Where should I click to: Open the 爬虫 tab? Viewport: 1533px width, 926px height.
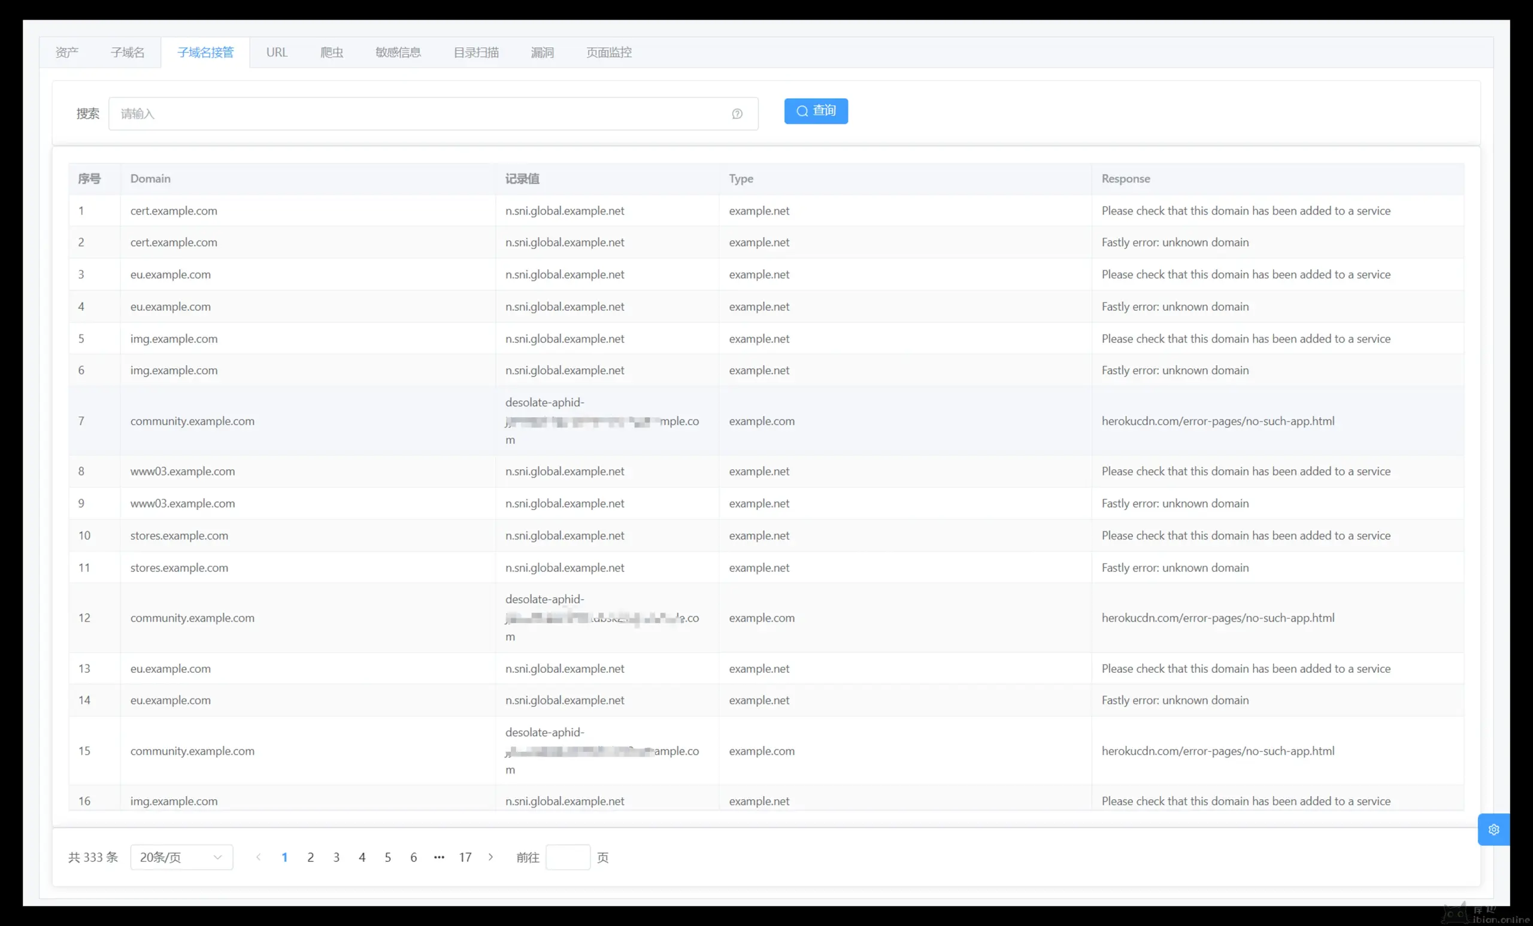(x=332, y=53)
